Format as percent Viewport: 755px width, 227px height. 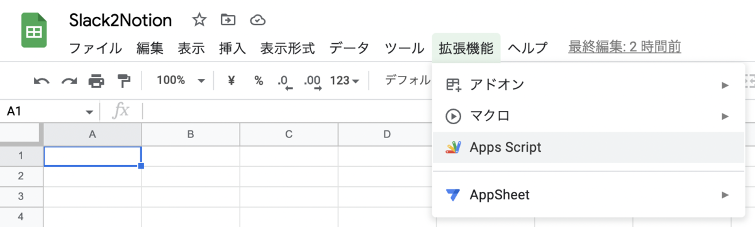(259, 80)
